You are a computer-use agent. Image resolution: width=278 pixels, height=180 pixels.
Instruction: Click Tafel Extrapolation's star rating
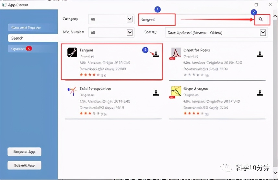tap(90, 113)
